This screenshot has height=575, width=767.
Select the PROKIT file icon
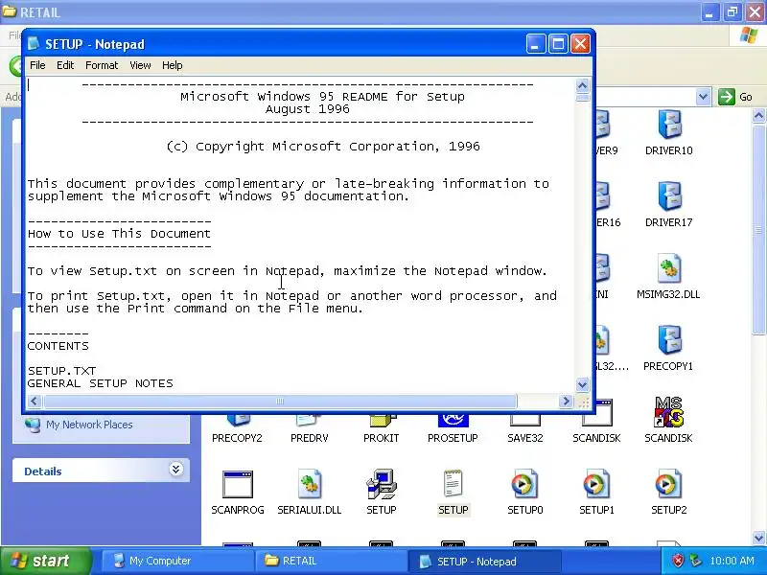click(382, 420)
